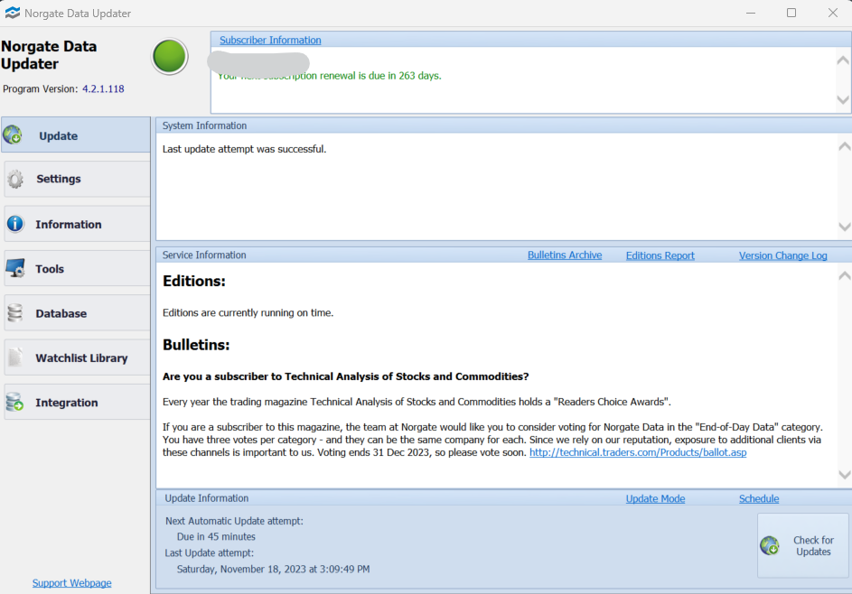Click the Editions heading
This screenshot has height=594, width=852.
(x=194, y=281)
